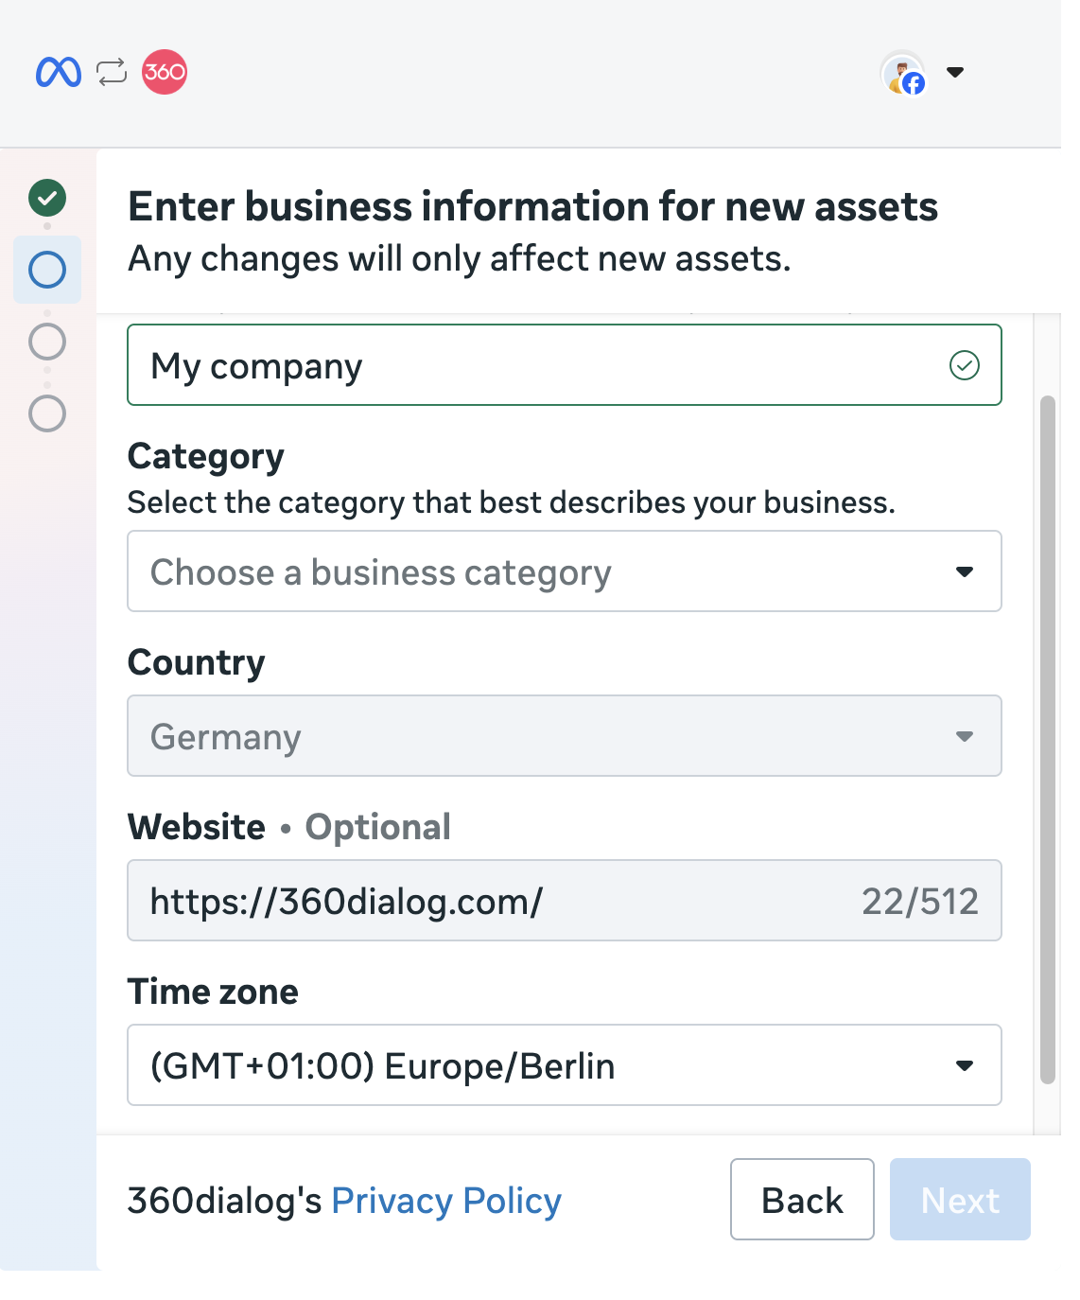Click the red 360dialog logo
Viewport: 1080px width, 1300px height.
(x=165, y=72)
